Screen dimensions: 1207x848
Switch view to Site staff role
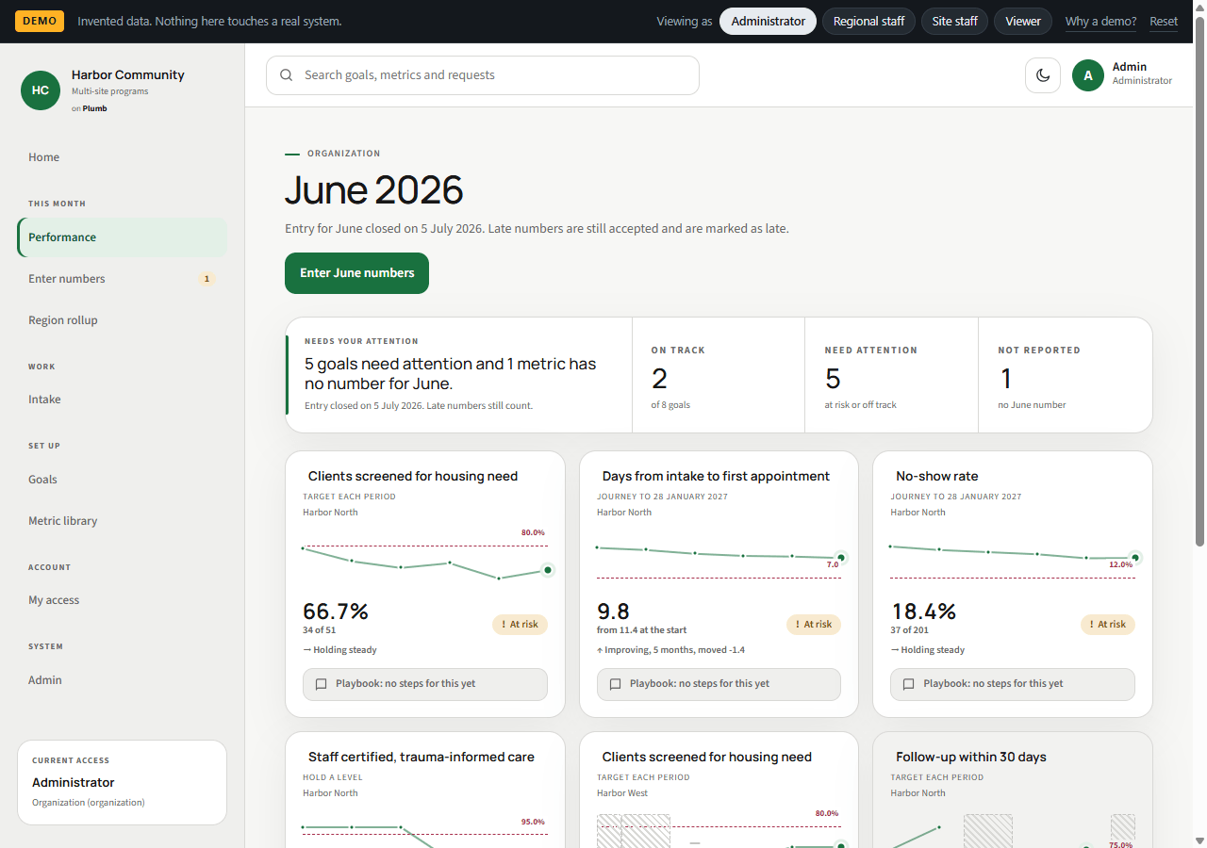click(x=954, y=22)
